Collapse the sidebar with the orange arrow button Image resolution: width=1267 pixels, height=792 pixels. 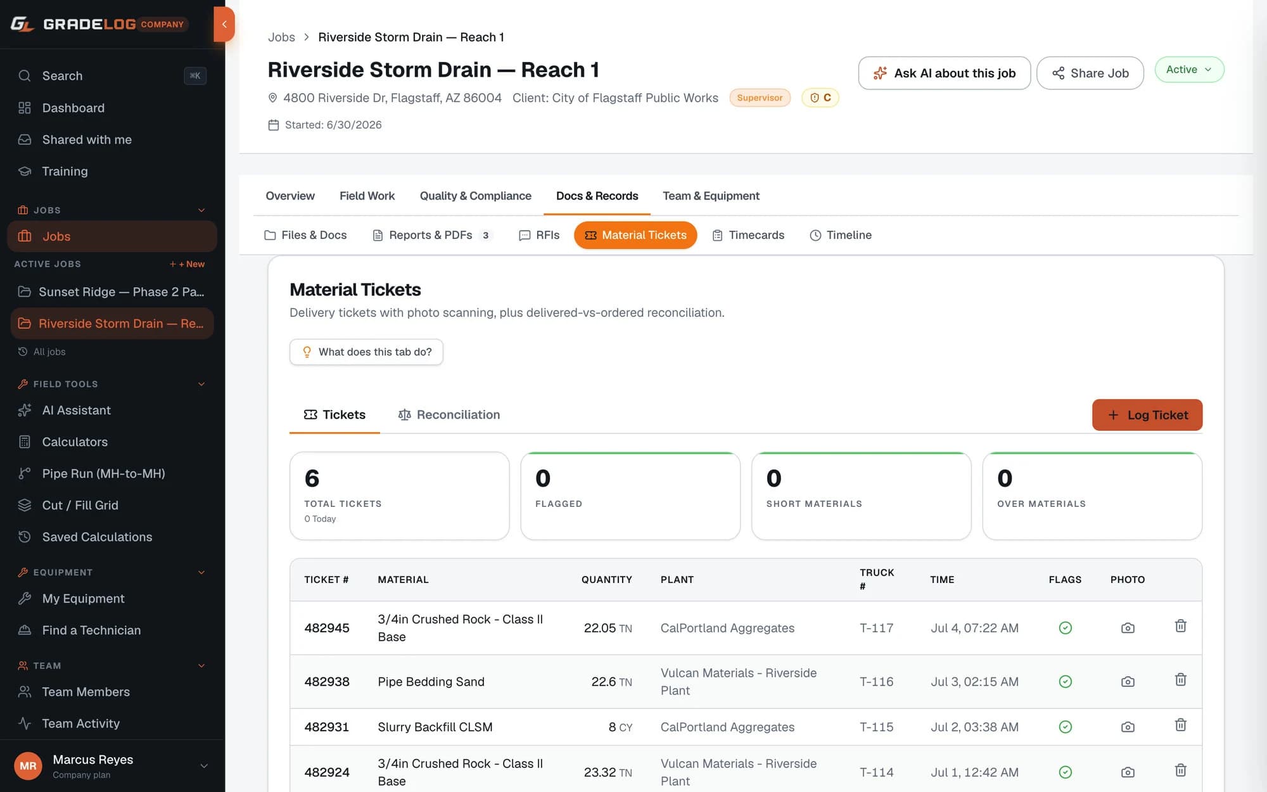click(224, 24)
